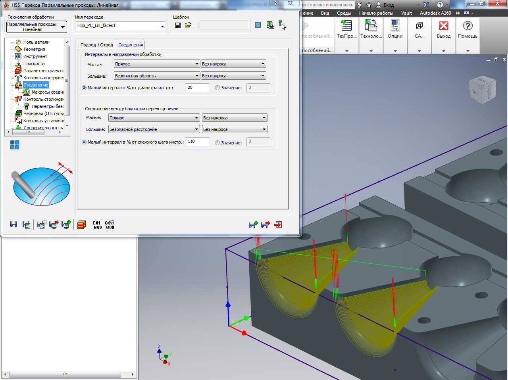The width and height of the screenshot is (508, 380).
Task: Save the template with the floppy icon
Action: click(178, 25)
